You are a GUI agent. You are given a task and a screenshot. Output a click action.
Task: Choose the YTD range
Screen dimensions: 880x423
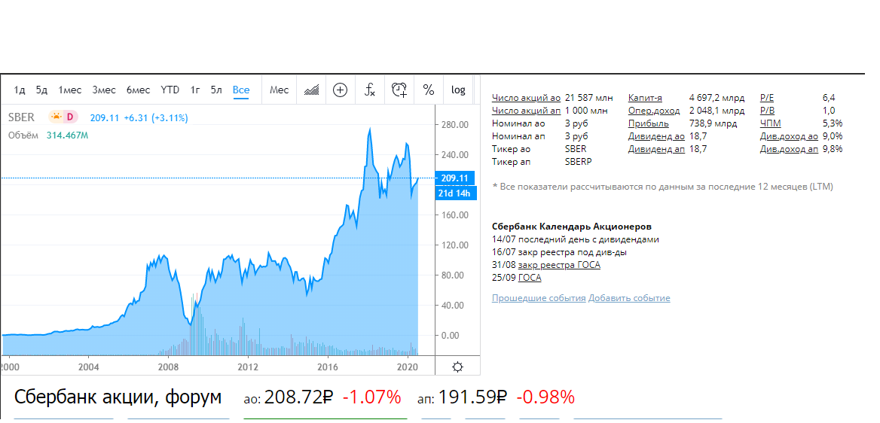click(170, 90)
